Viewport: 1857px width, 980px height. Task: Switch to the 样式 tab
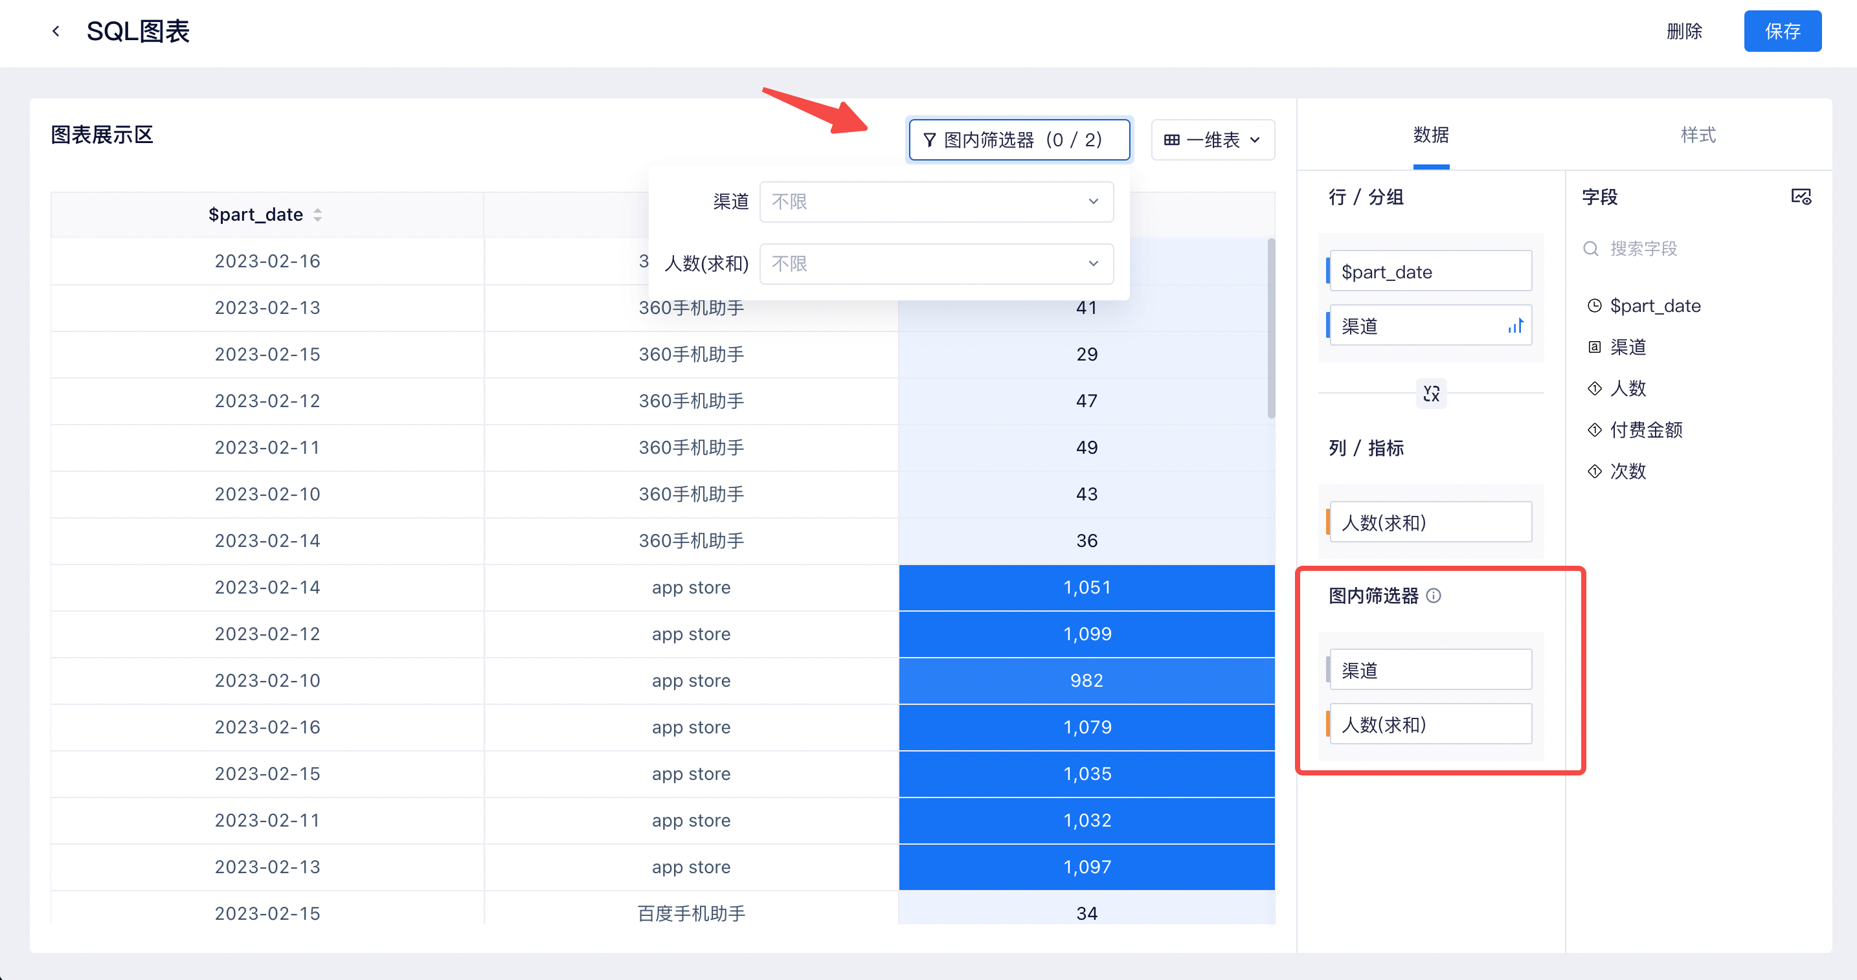pyautogui.click(x=1698, y=135)
